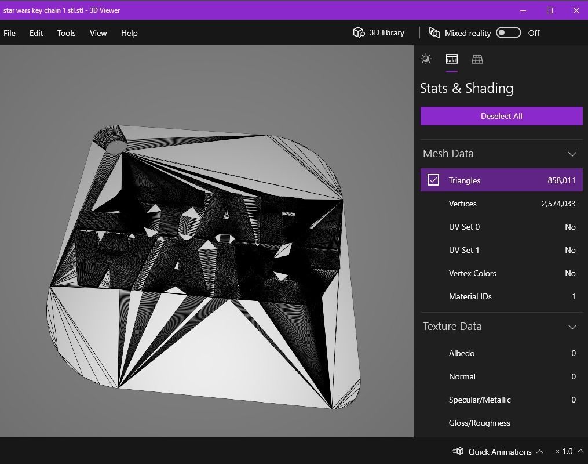
Task: Collapse the Texture Data section
Action: click(572, 327)
